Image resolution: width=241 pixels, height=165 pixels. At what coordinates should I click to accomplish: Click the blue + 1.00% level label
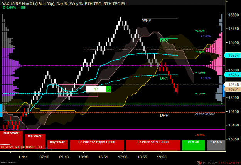point(206,78)
